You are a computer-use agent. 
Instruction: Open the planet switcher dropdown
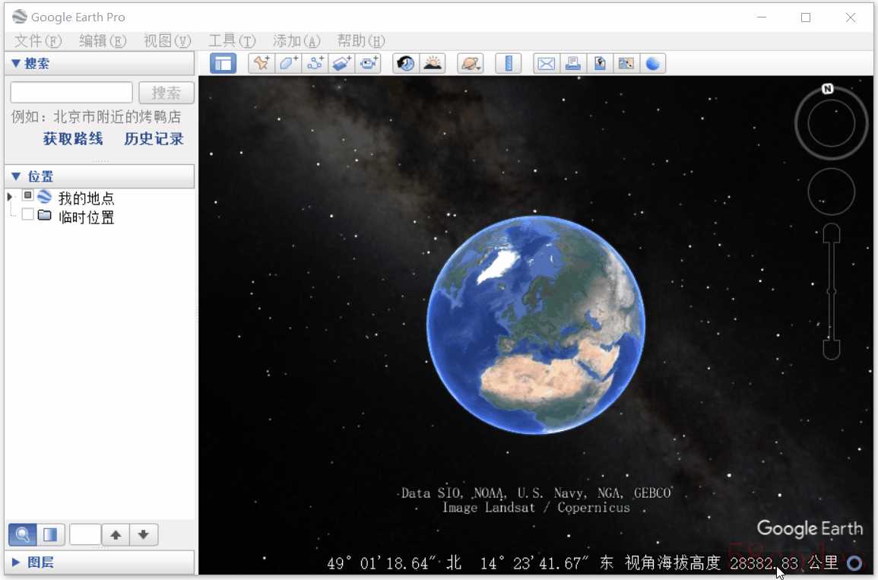click(471, 64)
